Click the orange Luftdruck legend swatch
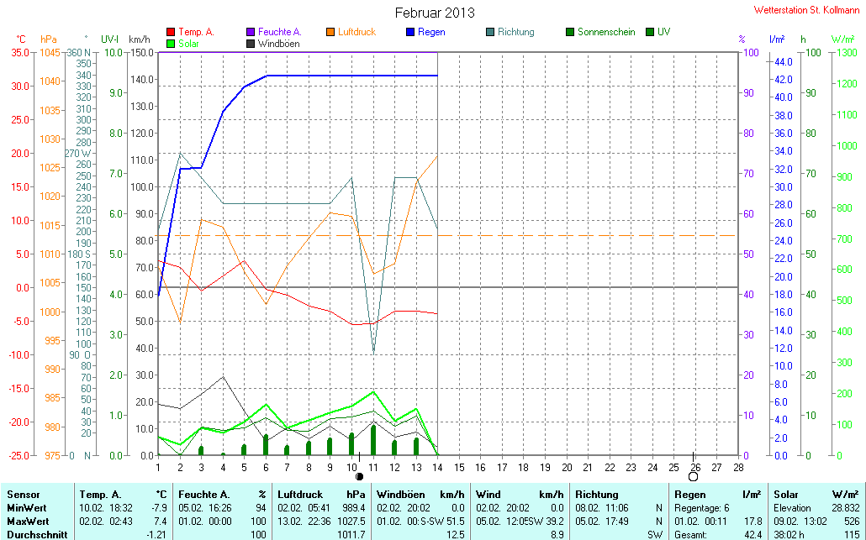Screen dimensions: 866x540 [330, 32]
